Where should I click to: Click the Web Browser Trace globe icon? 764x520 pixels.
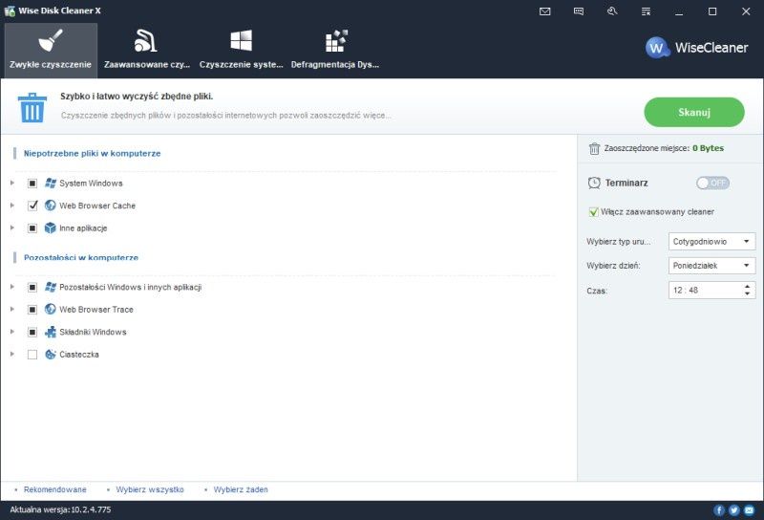(x=51, y=310)
